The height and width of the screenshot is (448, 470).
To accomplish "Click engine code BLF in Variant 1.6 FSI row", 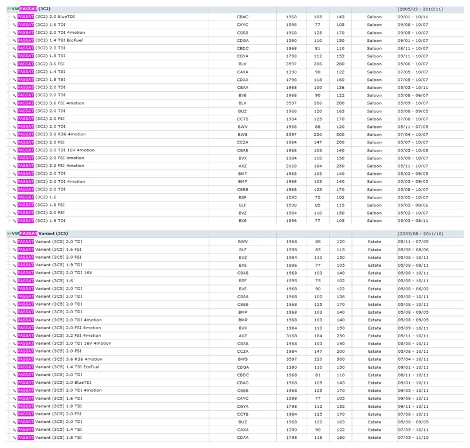I will [243, 250].
